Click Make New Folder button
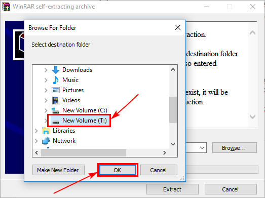Image resolution: width=265 pixels, height=198 pixels. tap(58, 170)
